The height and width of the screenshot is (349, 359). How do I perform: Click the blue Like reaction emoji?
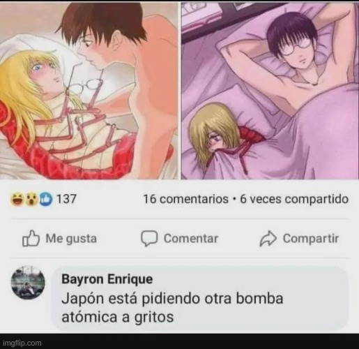[x=45, y=200]
